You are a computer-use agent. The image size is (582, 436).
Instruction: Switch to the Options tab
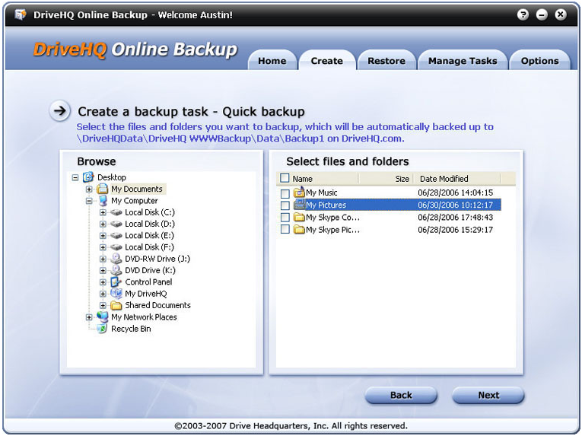539,61
